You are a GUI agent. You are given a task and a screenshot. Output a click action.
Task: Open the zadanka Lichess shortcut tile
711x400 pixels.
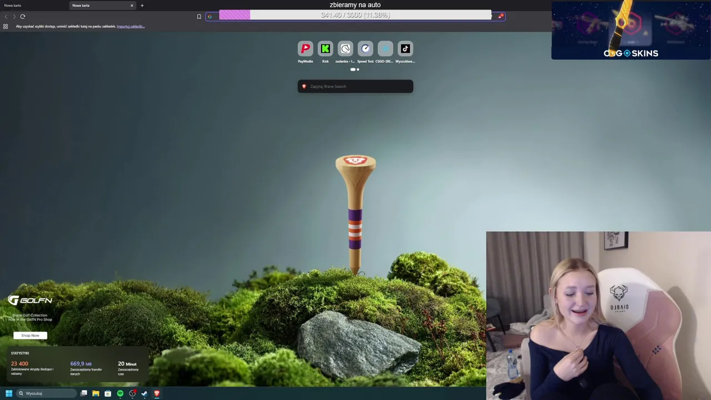[346, 49]
